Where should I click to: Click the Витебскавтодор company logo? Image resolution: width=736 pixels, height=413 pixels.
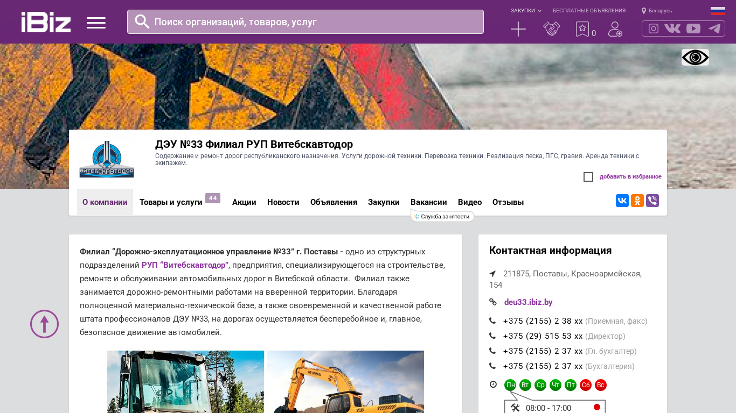click(107, 159)
